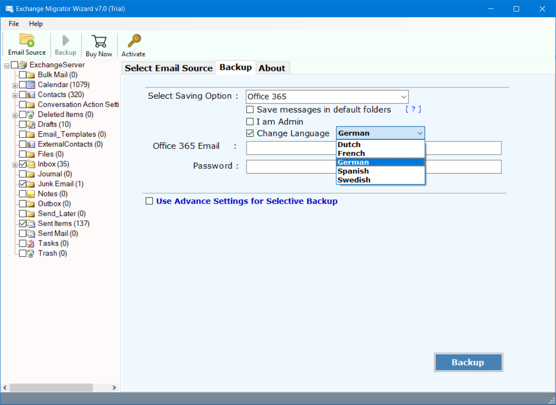Click the Files folder icon
556x405 pixels.
tap(31, 154)
